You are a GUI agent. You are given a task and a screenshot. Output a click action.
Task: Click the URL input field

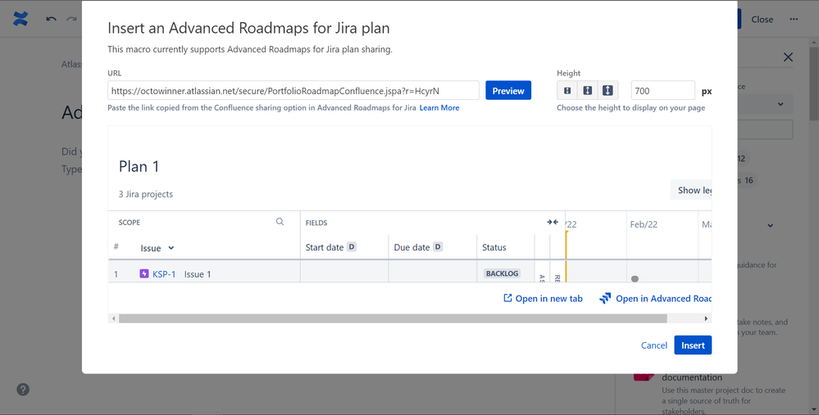pyautogui.click(x=293, y=91)
